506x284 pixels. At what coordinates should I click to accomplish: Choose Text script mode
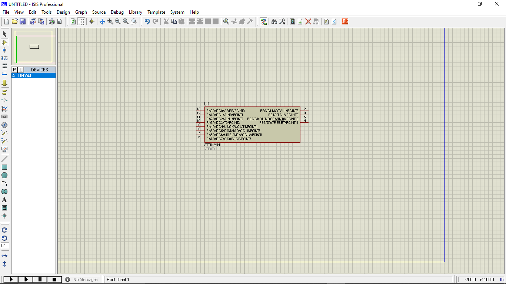click(4, 66)
